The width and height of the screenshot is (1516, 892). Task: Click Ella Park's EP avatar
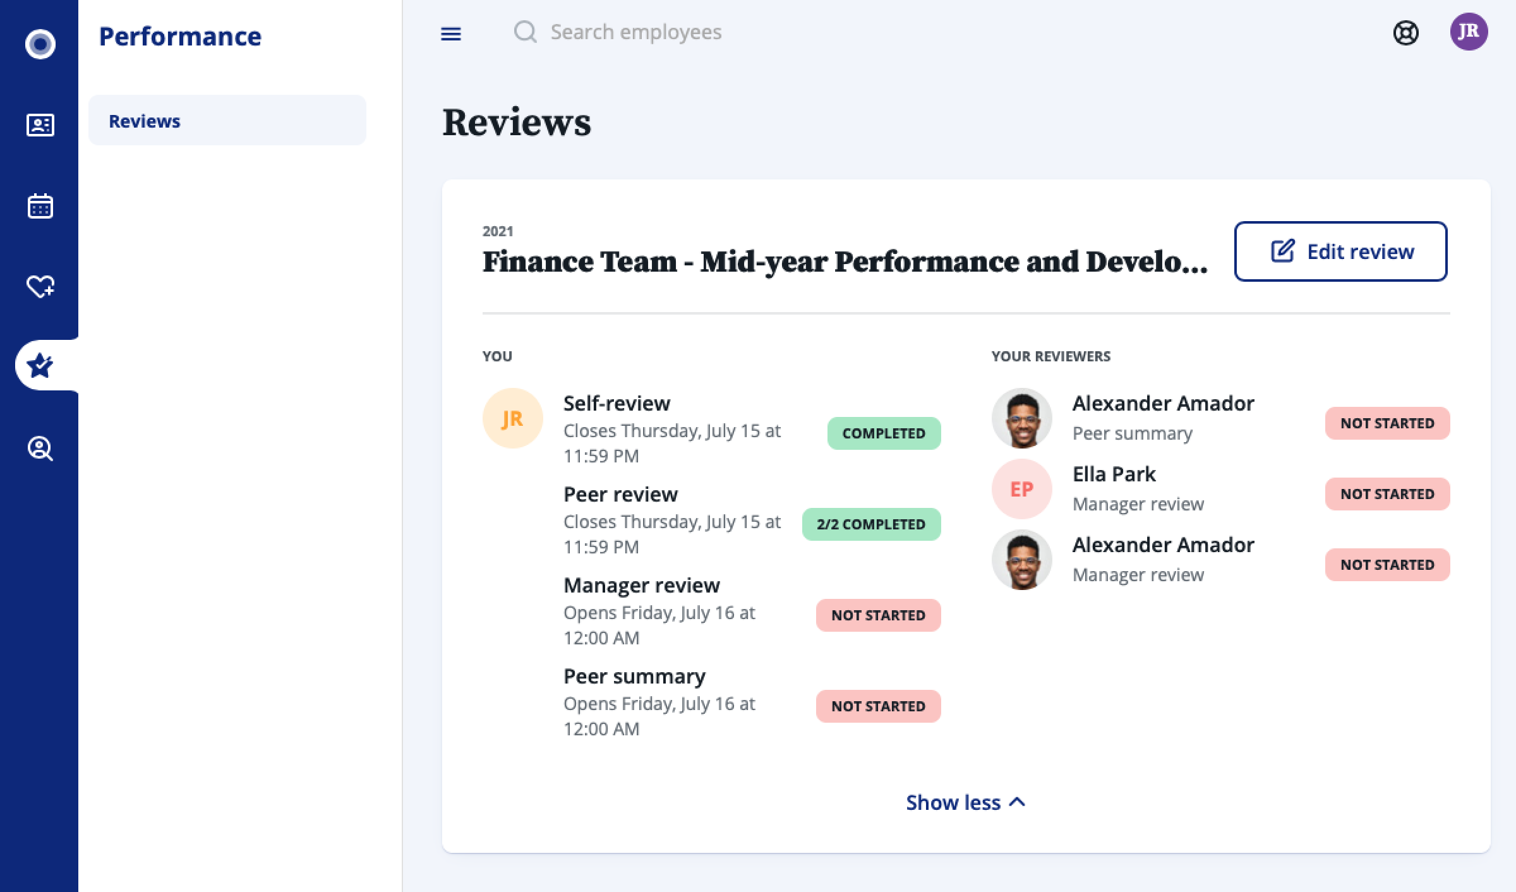[x=1021, y=489]
